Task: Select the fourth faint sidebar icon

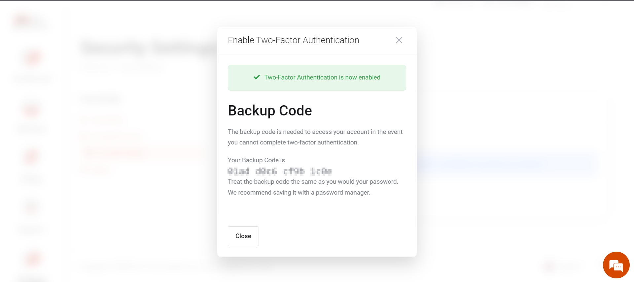Action: coord(31,207)
